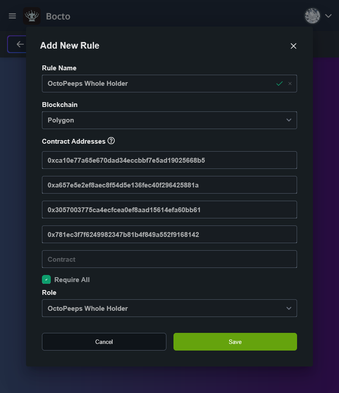Screen dimensions: 339x393
Task: Edit the contract address starting 0x3057
Action: 169,210
